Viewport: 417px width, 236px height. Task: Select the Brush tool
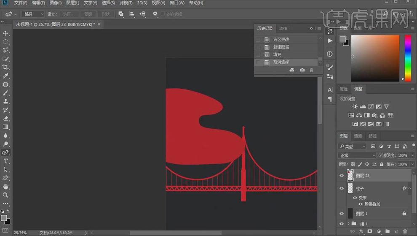pyautogui.click(x=5, y=93)
